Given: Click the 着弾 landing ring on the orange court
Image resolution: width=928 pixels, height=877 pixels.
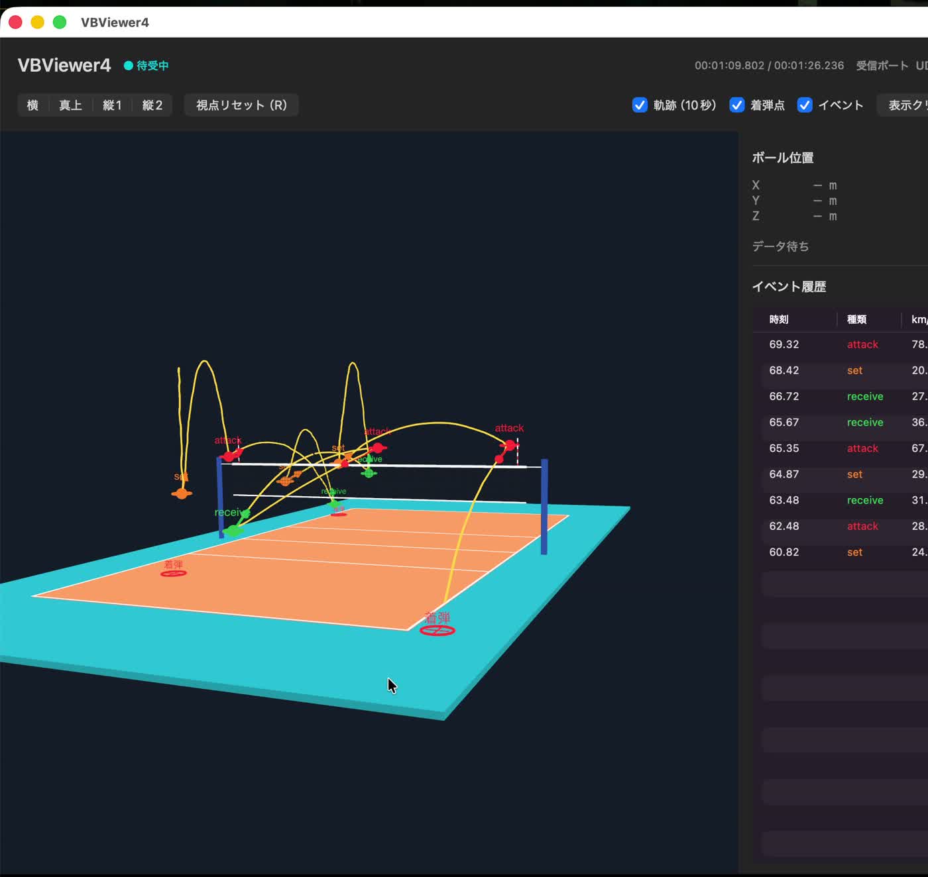Looking at the screenshot, I should (174, 573).
